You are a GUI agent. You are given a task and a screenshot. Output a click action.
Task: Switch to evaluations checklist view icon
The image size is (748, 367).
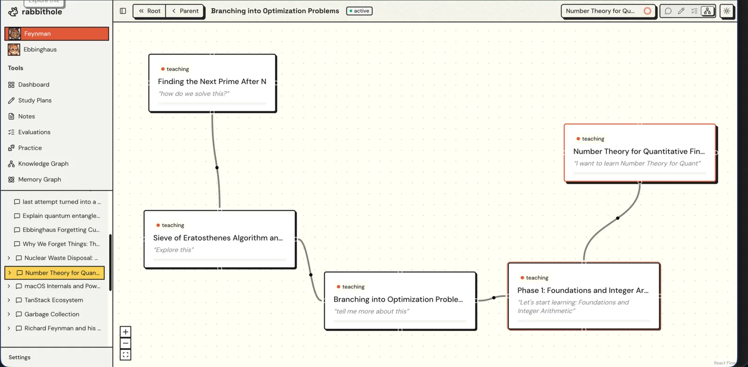694,11
